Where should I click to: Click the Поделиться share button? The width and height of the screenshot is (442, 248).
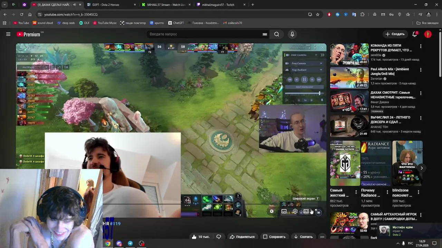[x=242, y=237]
